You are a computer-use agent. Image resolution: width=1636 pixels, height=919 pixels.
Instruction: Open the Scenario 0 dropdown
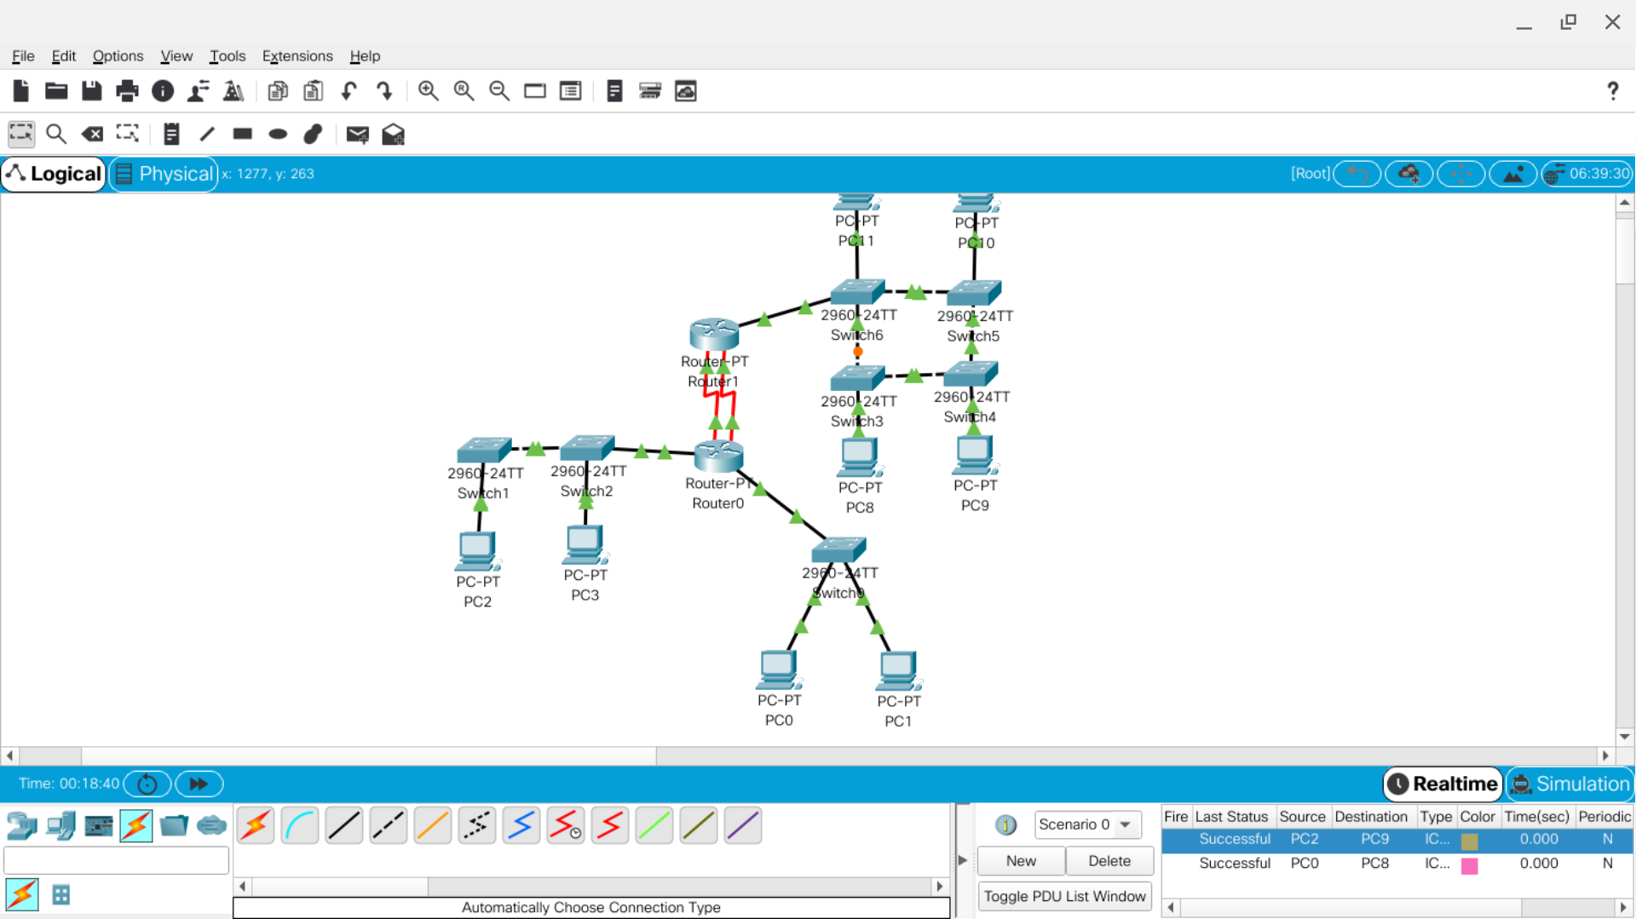tap(1087, 824)
